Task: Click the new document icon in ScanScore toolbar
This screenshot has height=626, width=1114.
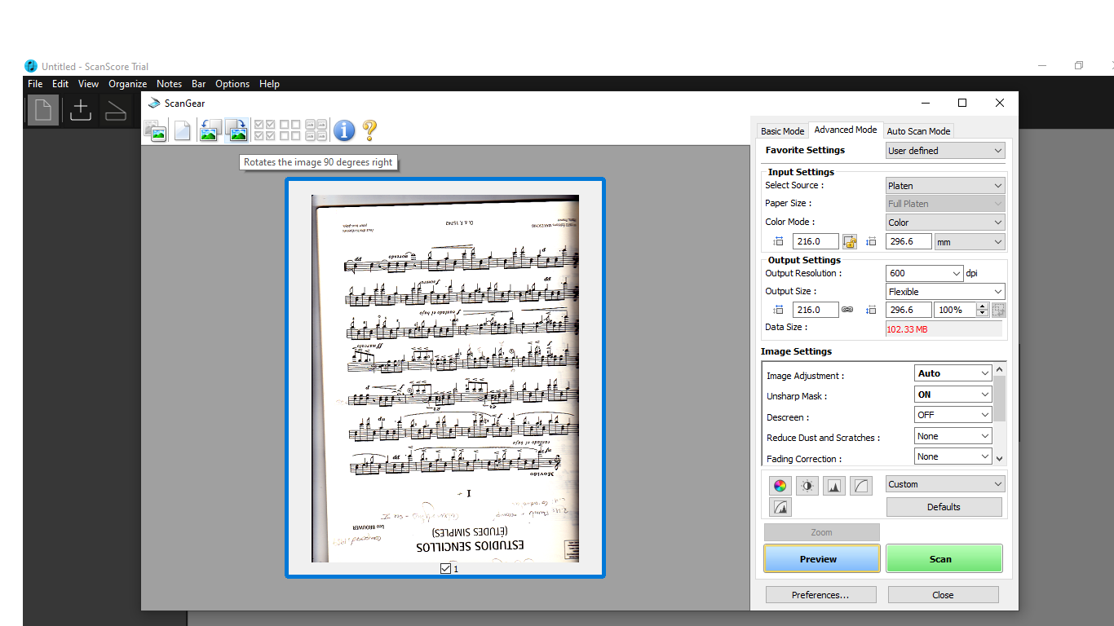Action: (x=43, y=110)
